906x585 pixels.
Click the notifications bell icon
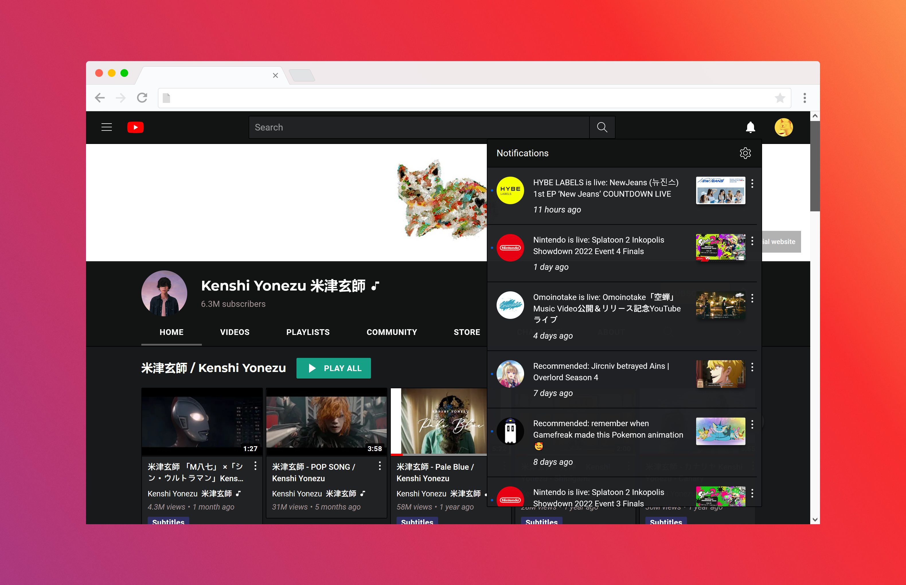coord(750,127)
